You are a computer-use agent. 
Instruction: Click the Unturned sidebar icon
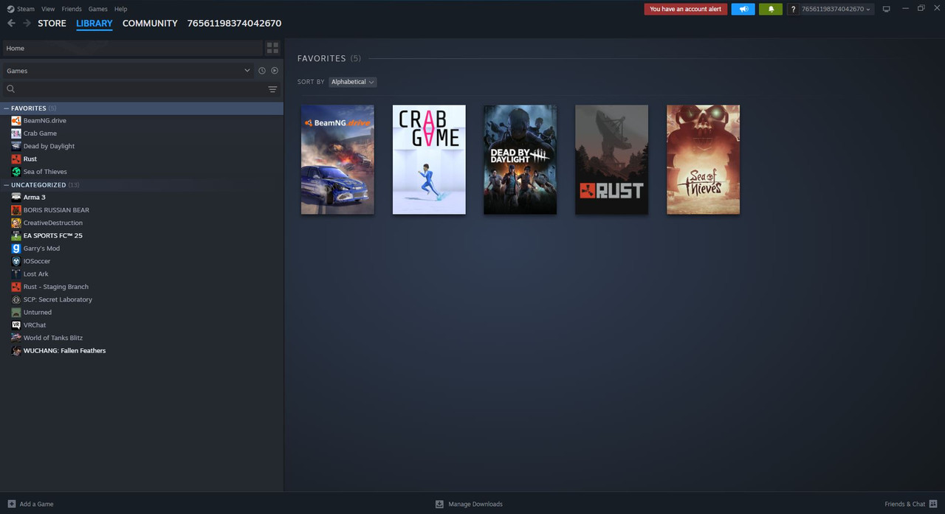click(16, 313)
